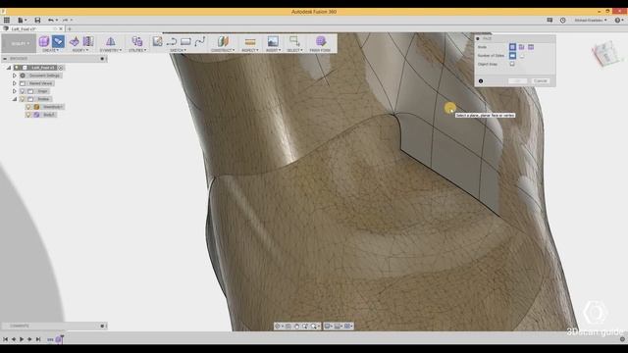The height and width of the screenshot is (353, 628).
Task: Click the Redo arrow icon
Action: click(65, 20)
